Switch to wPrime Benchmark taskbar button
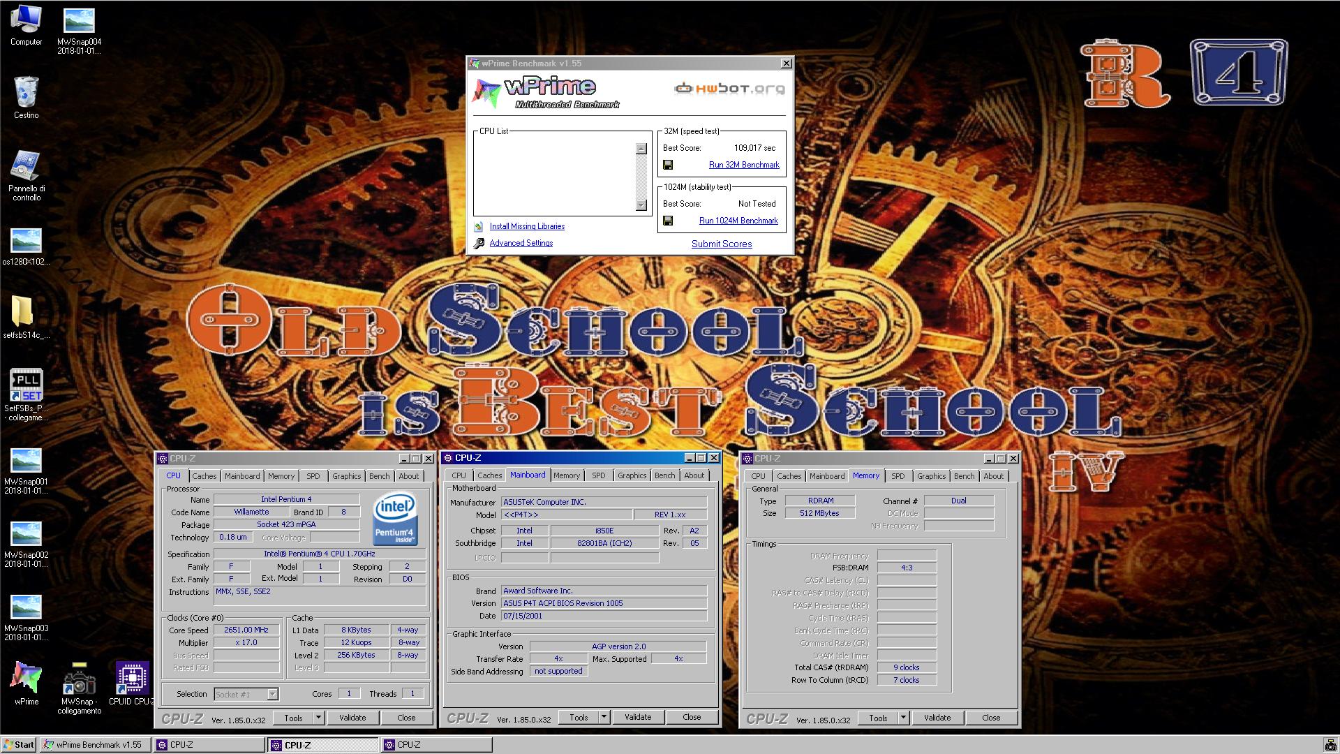This screenshot has width=1340, height=754. coord(95,745)
